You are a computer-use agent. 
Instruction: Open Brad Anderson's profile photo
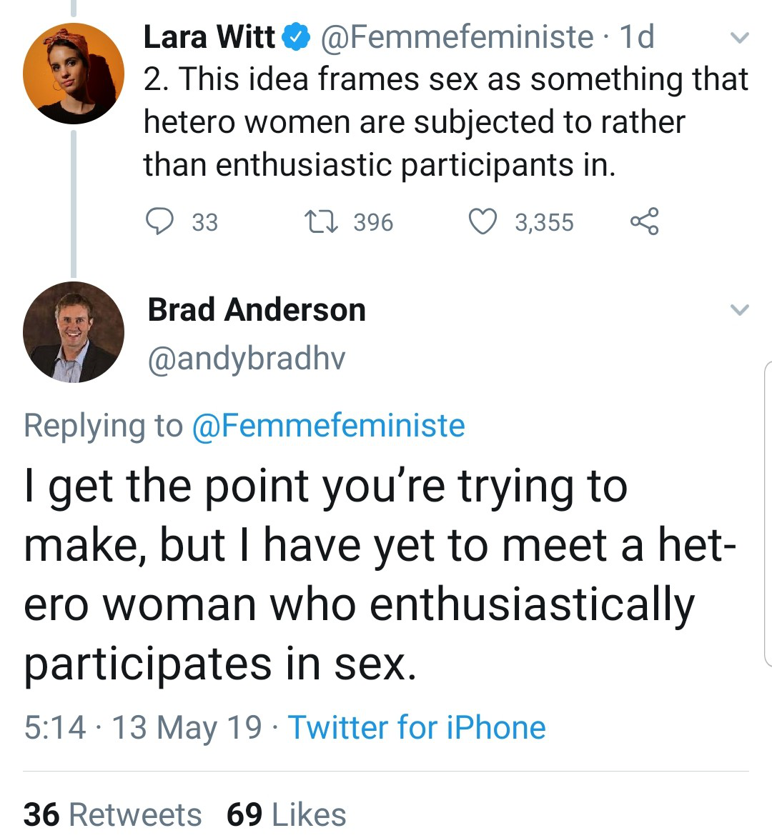(x=73, y=332)
